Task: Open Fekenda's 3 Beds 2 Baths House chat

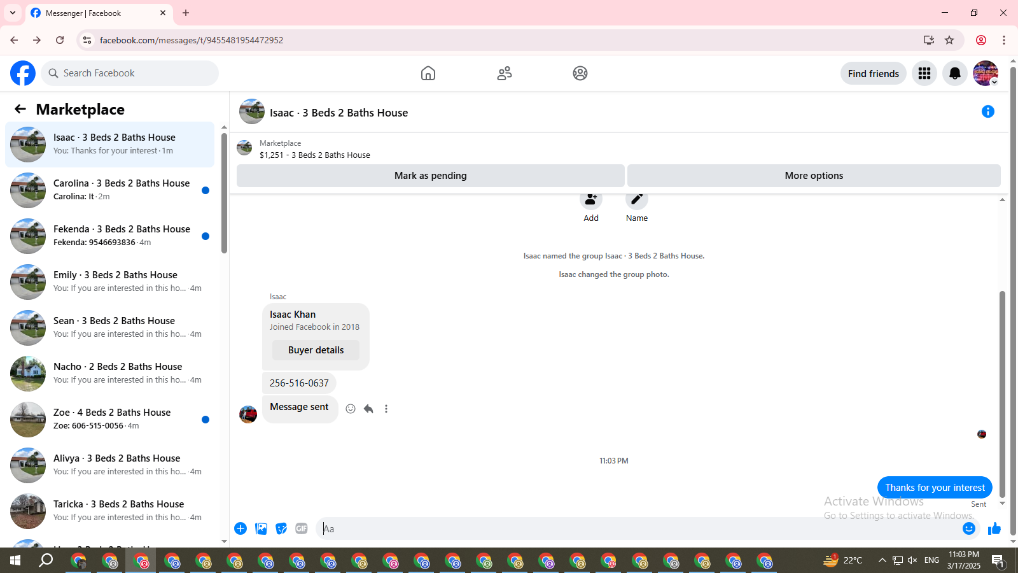Action: 110,236
